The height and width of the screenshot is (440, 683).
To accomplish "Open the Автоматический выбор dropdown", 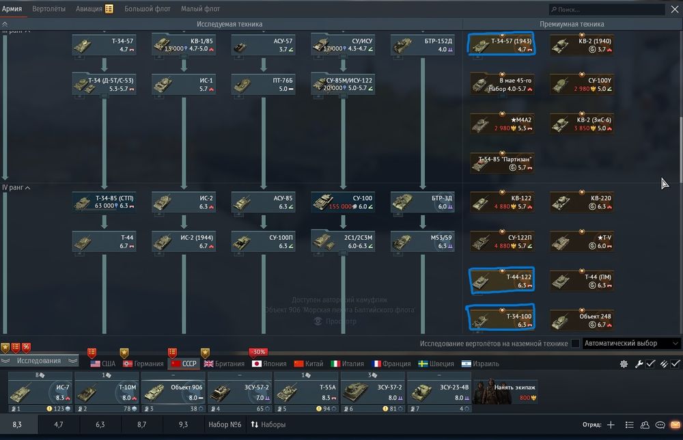I will (631, 343).
